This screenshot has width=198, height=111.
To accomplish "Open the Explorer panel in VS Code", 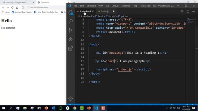I will click(x=71, y=12).
